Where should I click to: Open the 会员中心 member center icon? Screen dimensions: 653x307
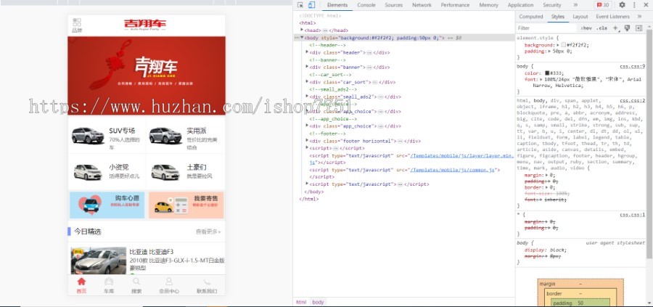click(x=169, y=282)
